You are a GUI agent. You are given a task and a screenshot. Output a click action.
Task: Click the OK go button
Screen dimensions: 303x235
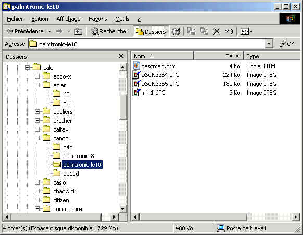287,44
